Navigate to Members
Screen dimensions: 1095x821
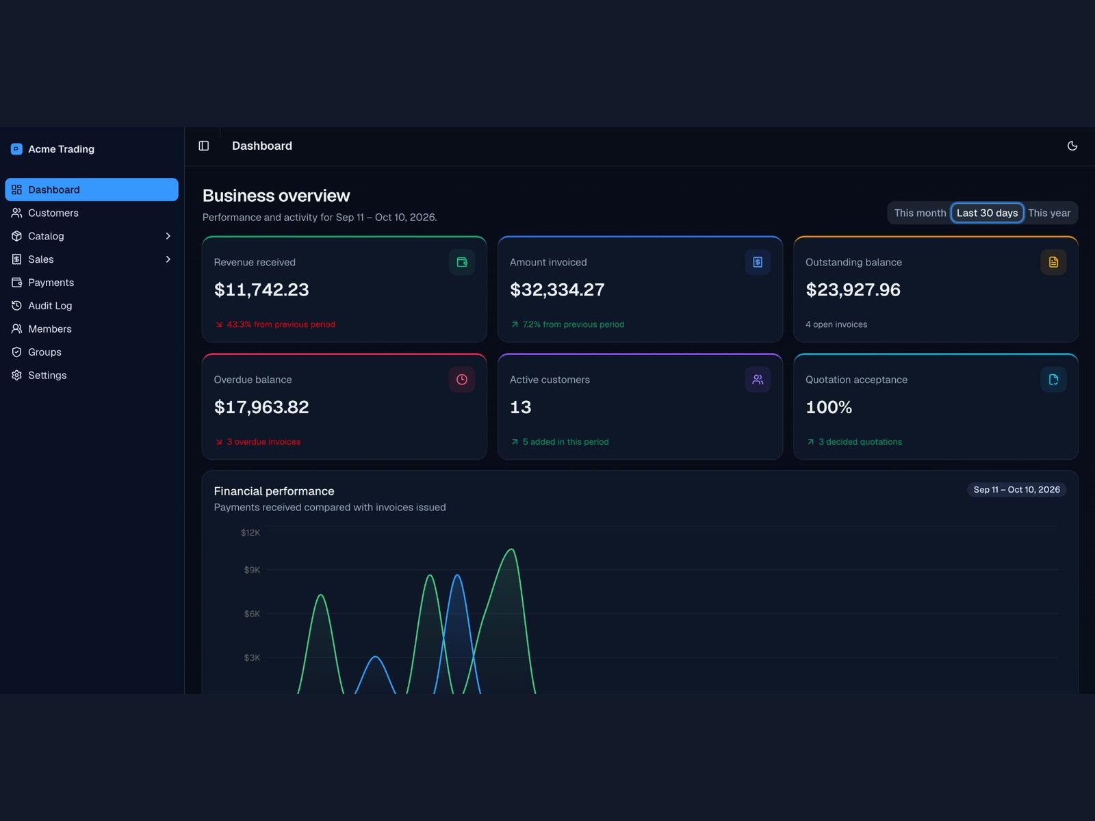coord(92,329)
